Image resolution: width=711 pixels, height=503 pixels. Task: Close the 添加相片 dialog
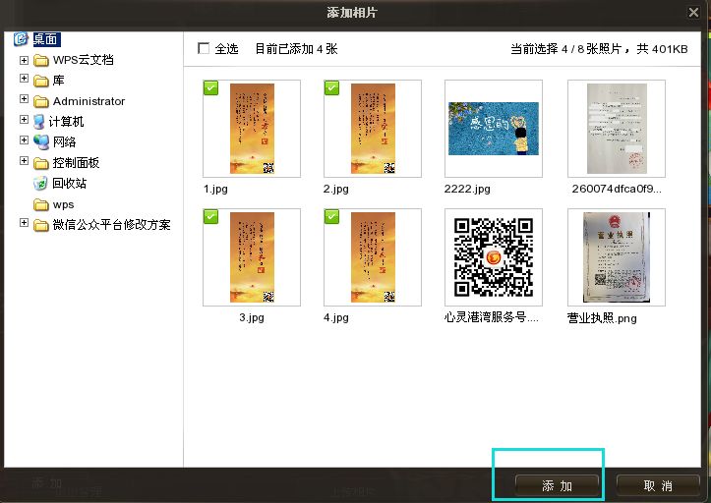693,12
